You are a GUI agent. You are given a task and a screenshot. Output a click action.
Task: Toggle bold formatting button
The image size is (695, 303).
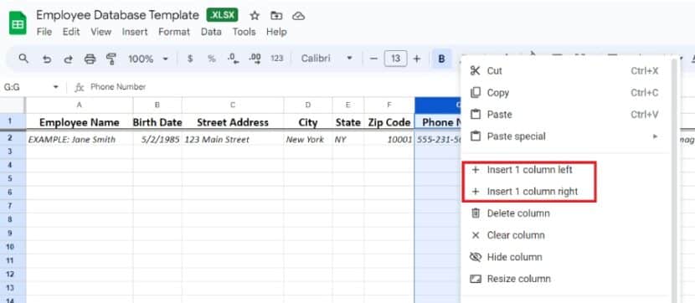[x=441, y=59]
